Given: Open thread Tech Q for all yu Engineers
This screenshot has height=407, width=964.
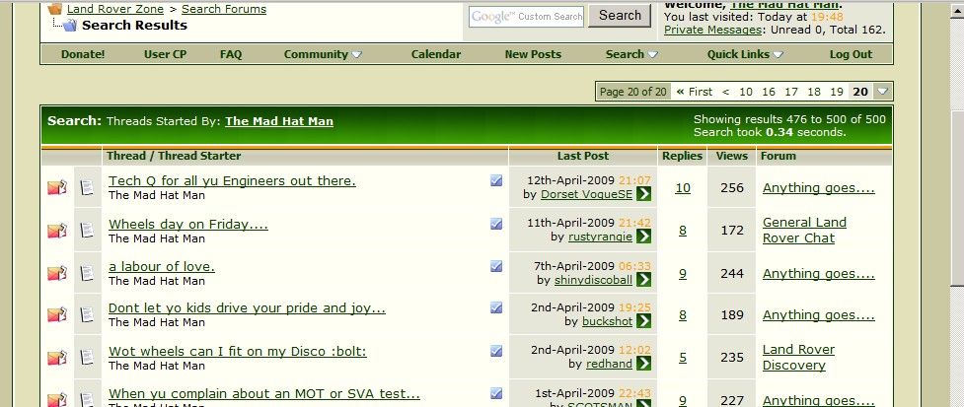Looking at the screenshot, I should click(x=232, y=181).
